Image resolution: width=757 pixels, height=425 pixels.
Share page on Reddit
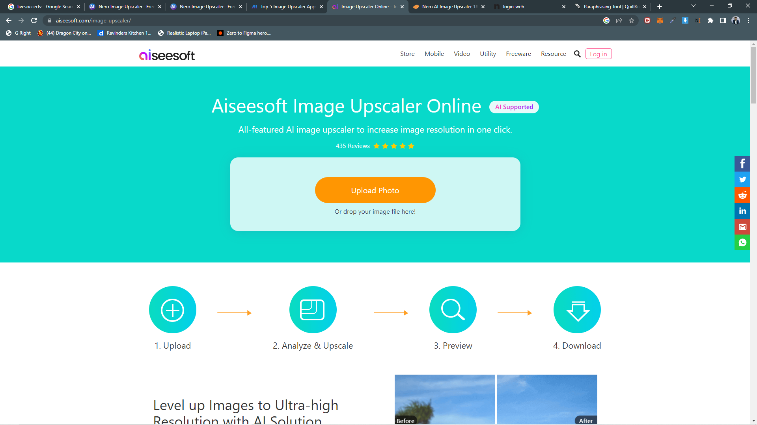(742, 195)
